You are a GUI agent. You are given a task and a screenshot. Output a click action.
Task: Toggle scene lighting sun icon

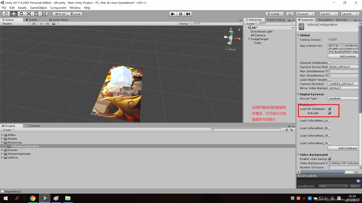click(x=41, y=24)
